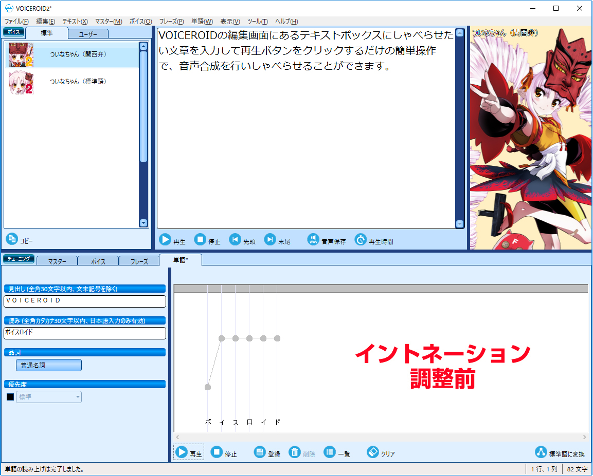Click the 見出し field containing VOICEROID
The image size is (593, 476).
(85, 301)
